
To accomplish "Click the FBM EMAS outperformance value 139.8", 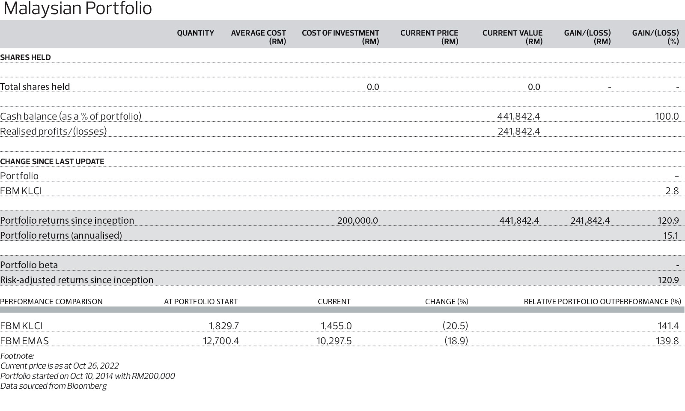I will click(x=667, y=341).
